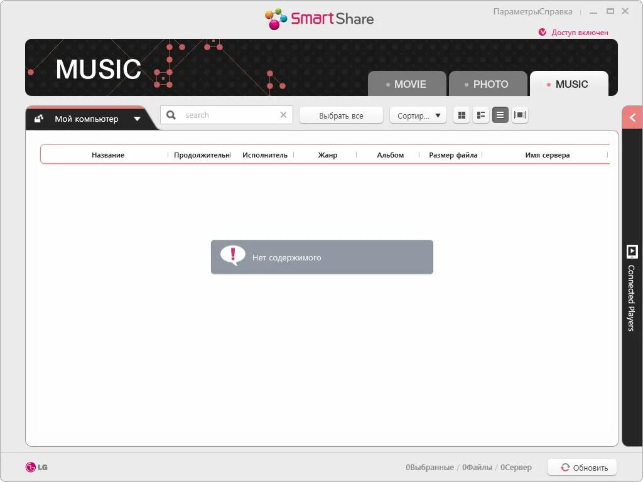This screenshot has height=482, width=643.
Task: Switch to details tile view
Action: pyautogui.click(x=480, y=115)
